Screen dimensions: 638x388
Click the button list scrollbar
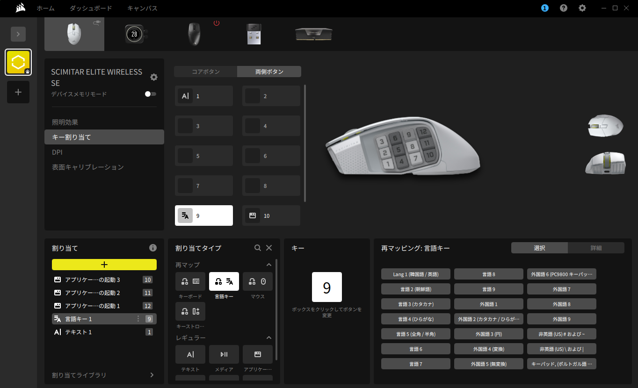coord(305,143)
